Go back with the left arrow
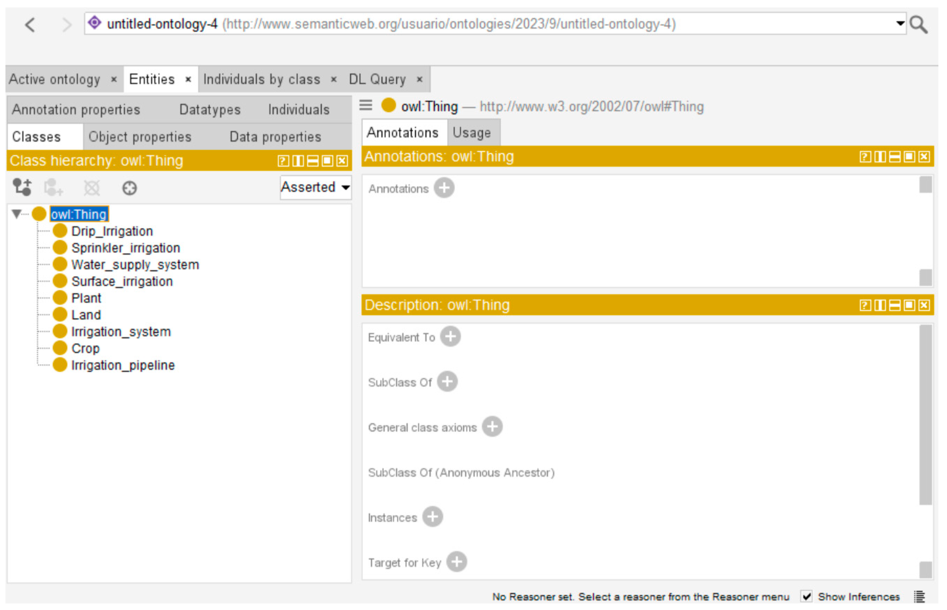Viewport: 947px width, 610px height. click(x=30, y=25)
